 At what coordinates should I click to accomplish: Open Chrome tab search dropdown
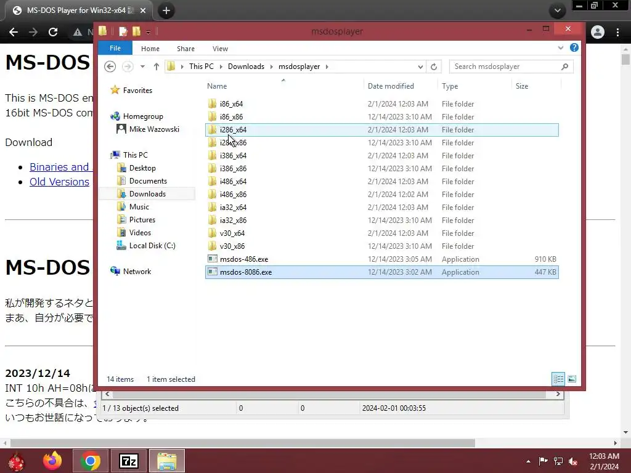pos(557,11)
